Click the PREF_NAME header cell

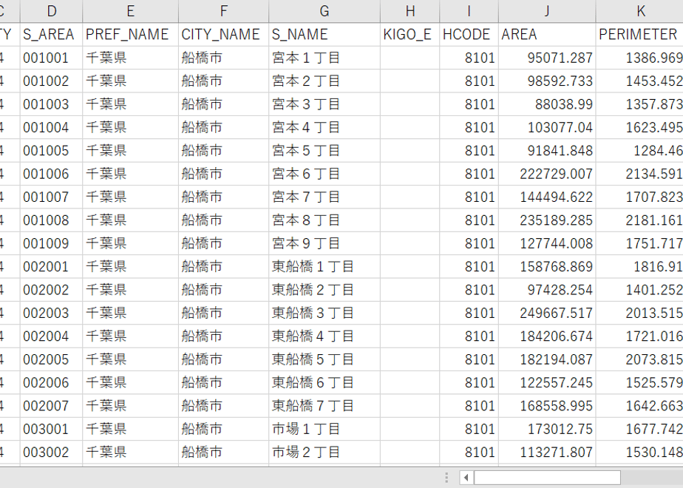point(130,35)
